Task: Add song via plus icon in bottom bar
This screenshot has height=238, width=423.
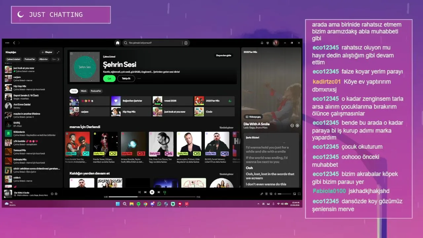Action: click(x=56, y=194)
